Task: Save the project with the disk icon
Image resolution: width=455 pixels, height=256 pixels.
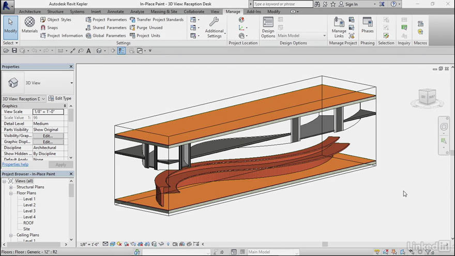Action: tap(14, 51)
